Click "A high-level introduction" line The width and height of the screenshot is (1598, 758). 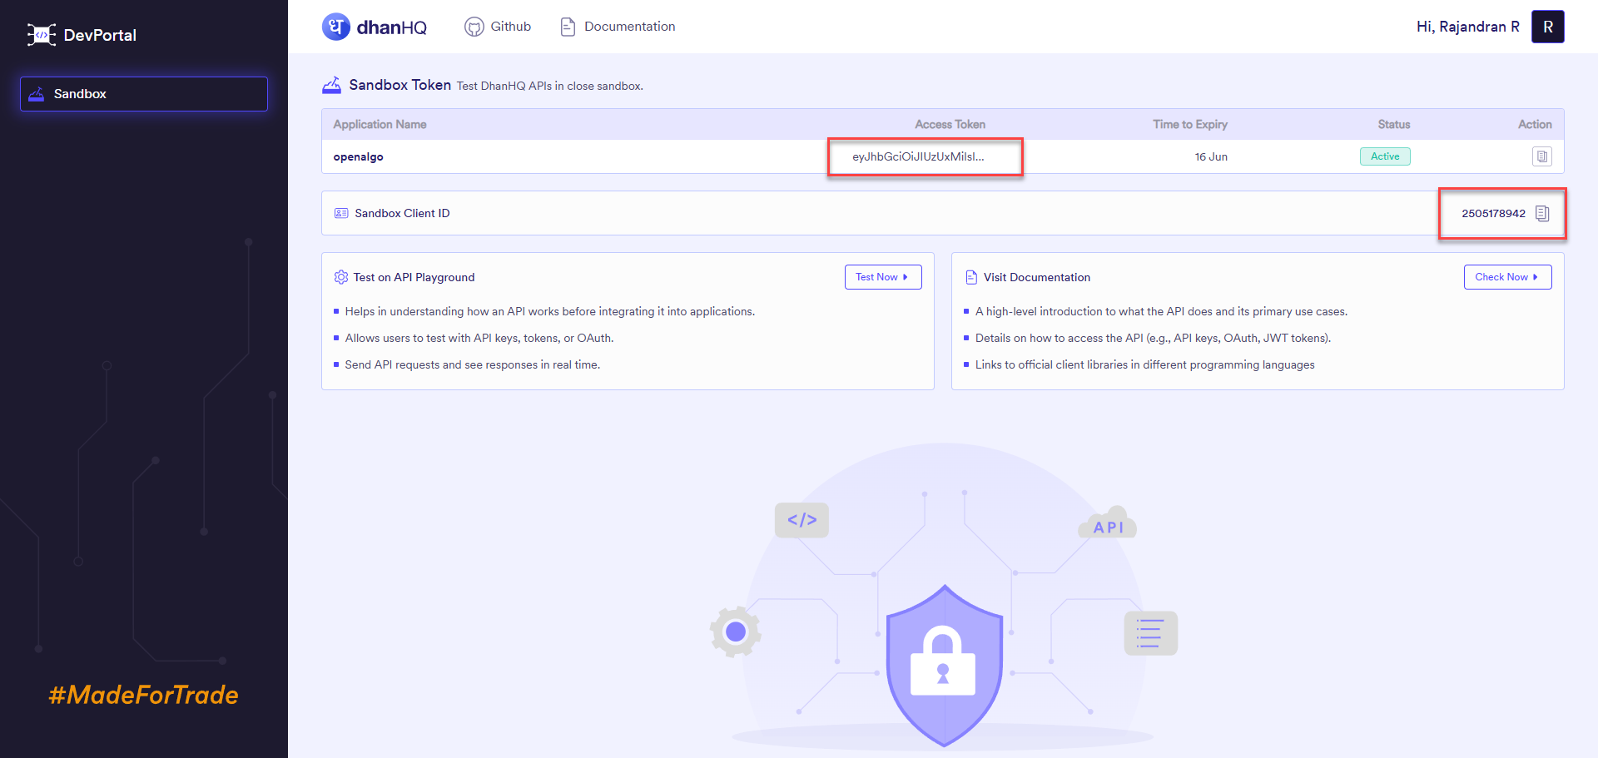point(1161,311)
